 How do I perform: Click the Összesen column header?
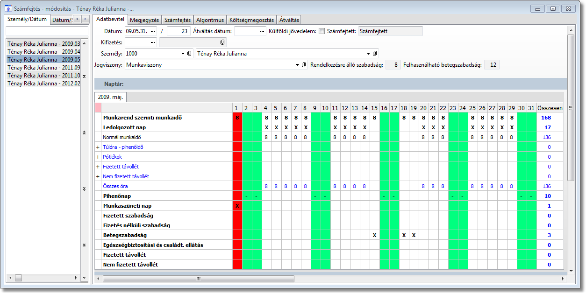(550, 108)
